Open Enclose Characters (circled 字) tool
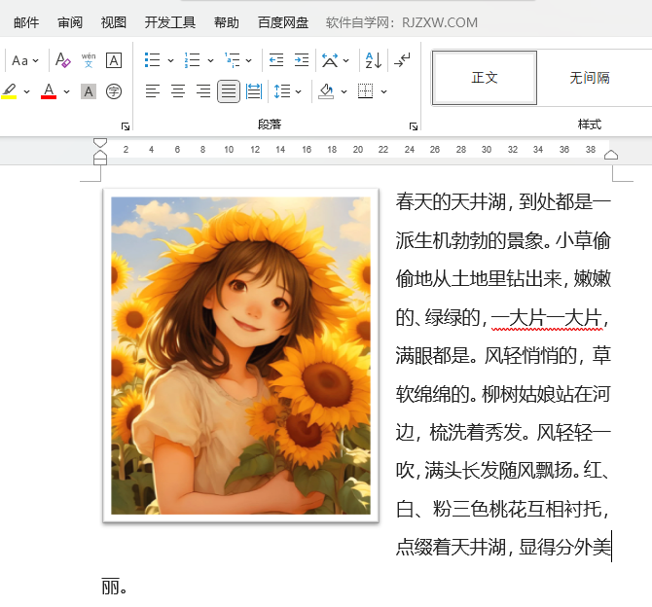Viewport: 652px width, 607px height. coord(114,91)
